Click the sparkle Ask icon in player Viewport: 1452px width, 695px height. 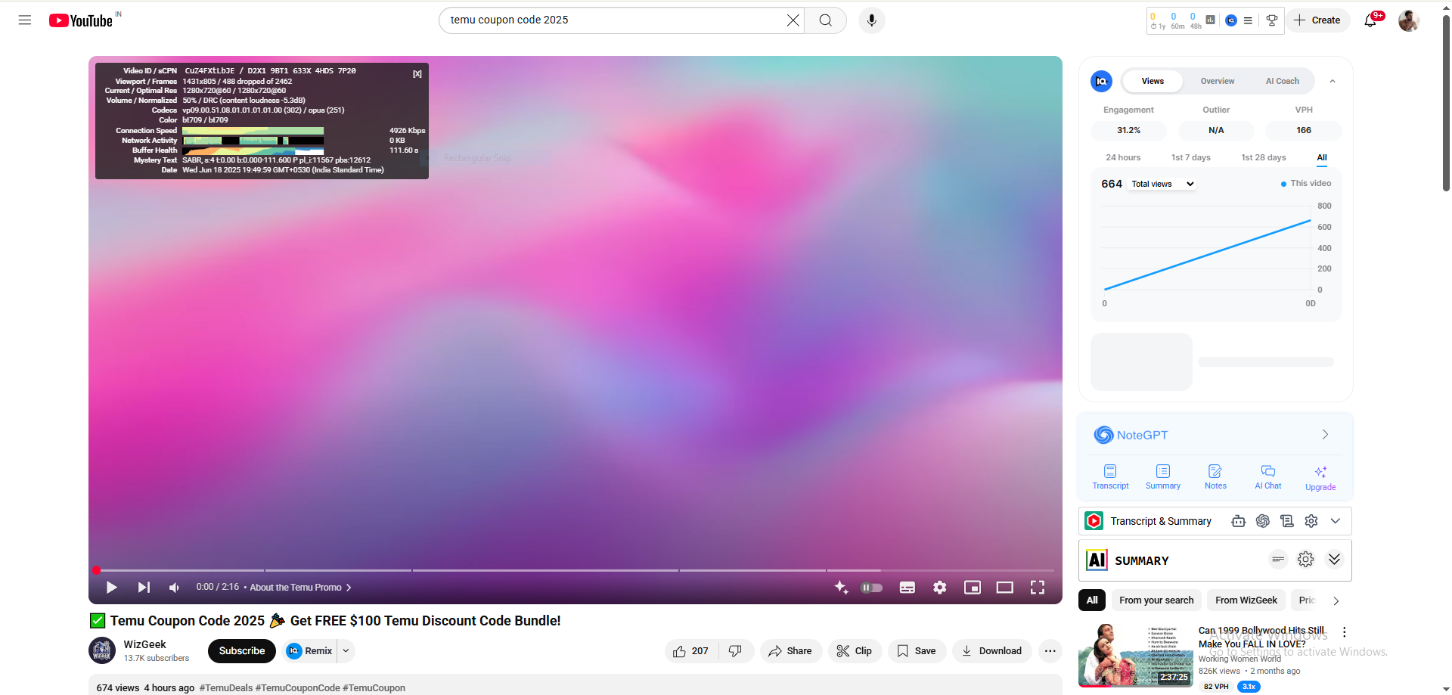tap(841, 588)
